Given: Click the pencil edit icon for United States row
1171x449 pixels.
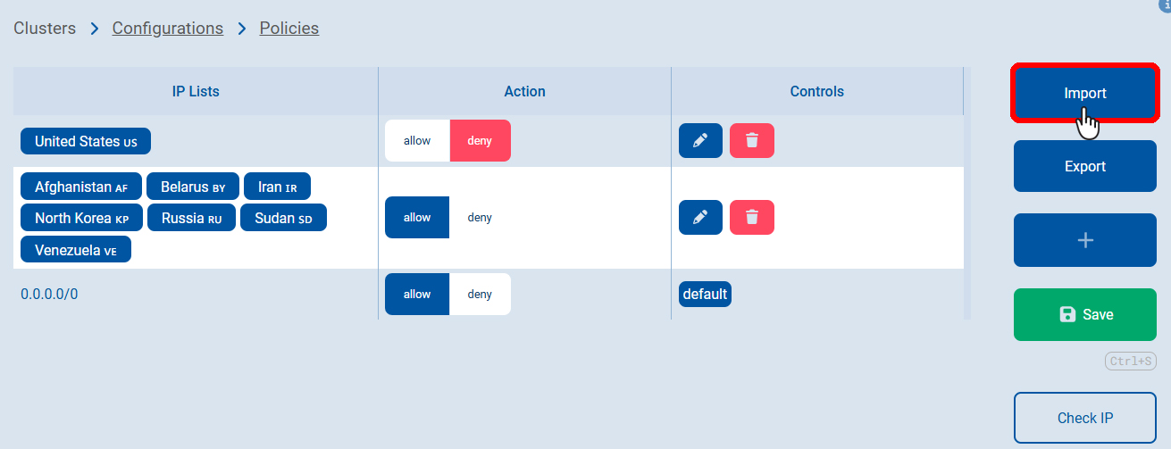Looking at the screenshot, I should [x=700, y=140].
